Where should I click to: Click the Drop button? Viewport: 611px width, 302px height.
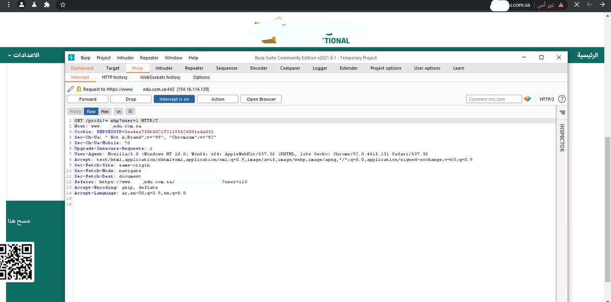click(x=131, y=99)
